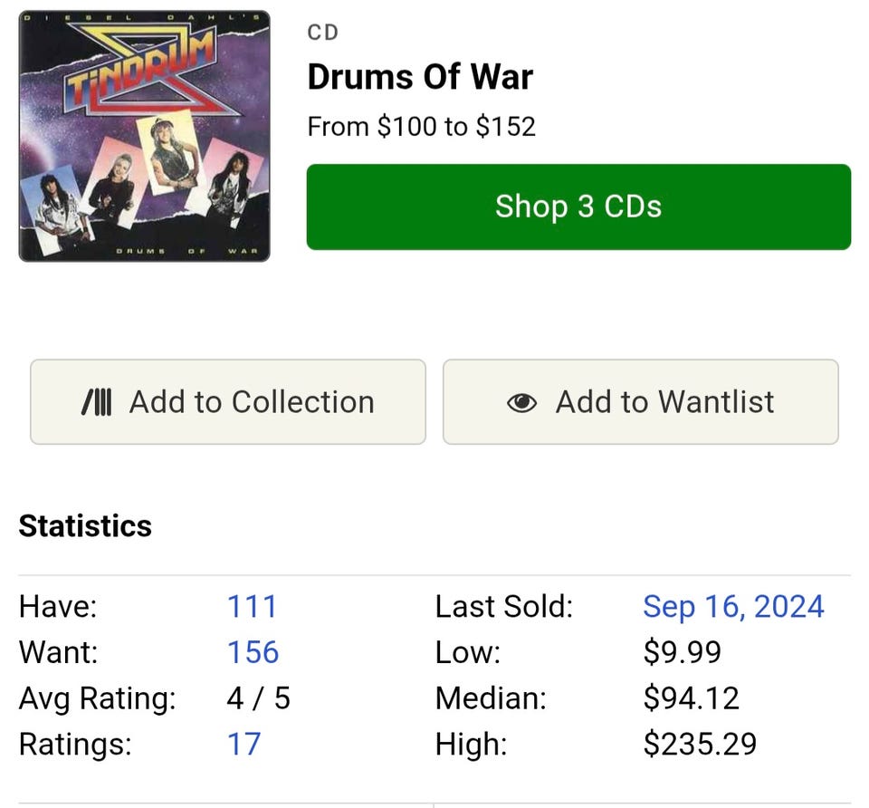The height and width of the screenshot is (808, 869).
Task: Select the Drums Of War title
Action: (x=420, y=78)
